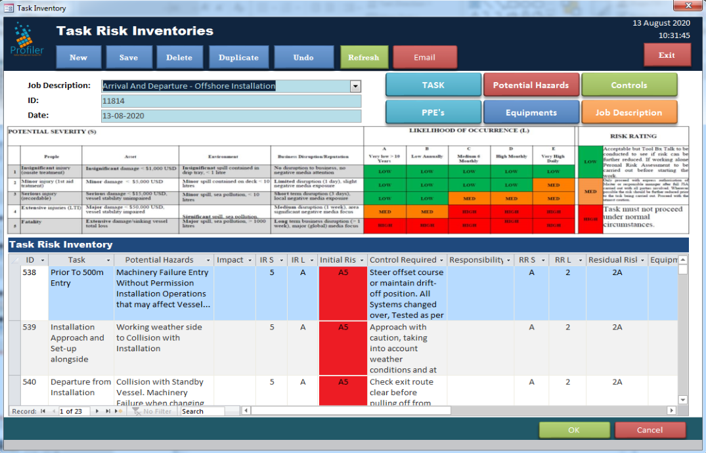Create a new blank record in navigator
This screenshot has width=706, height=453.
119,411
